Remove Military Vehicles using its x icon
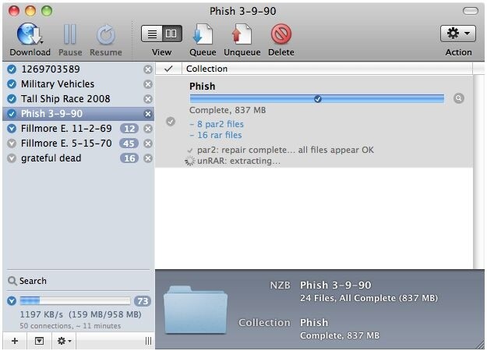Image resolution: width=487 pixels, height=351 pixels. pyautogui.click(x=148, y=84)
